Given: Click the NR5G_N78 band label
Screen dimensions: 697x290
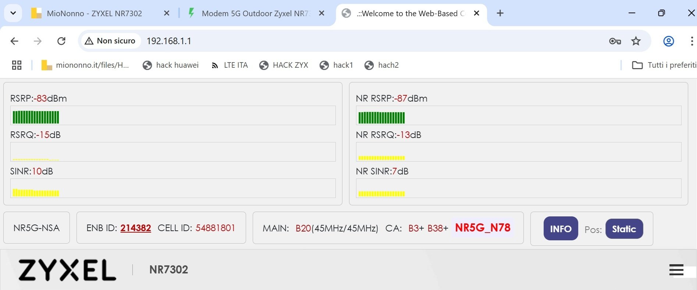Looking at the screenshot, I should (483, 228).
